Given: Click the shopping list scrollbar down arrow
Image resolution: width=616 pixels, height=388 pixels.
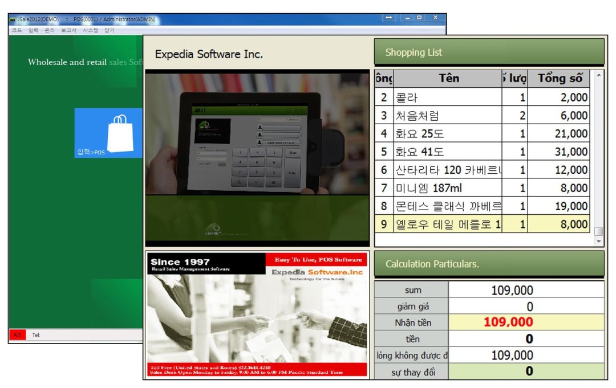Looking at the screenshot, I should coord(598,241).
